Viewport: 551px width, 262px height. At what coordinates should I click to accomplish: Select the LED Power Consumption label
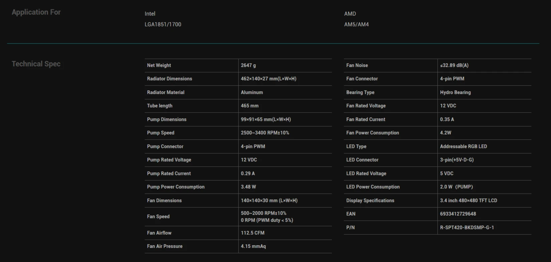tap(373, 187)
